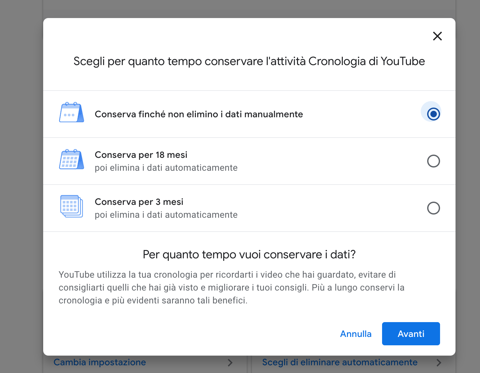Click the dialog title about Cronologia di YouTube

click(x=249, y=61)
